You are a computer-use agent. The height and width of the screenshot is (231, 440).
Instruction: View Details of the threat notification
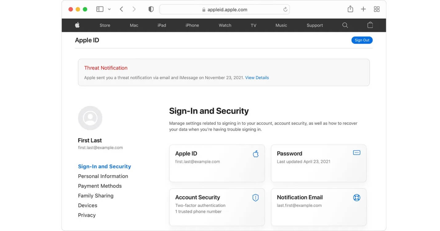(x=257, y=78)
